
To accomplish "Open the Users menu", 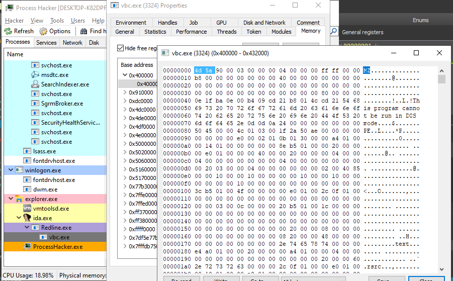I will point(78,21).
